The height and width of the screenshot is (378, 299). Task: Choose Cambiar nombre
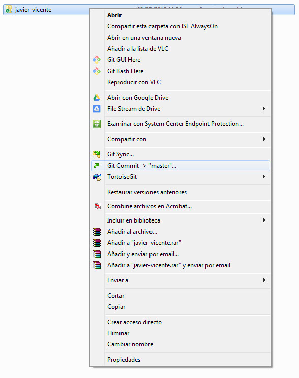coord(181,344)
